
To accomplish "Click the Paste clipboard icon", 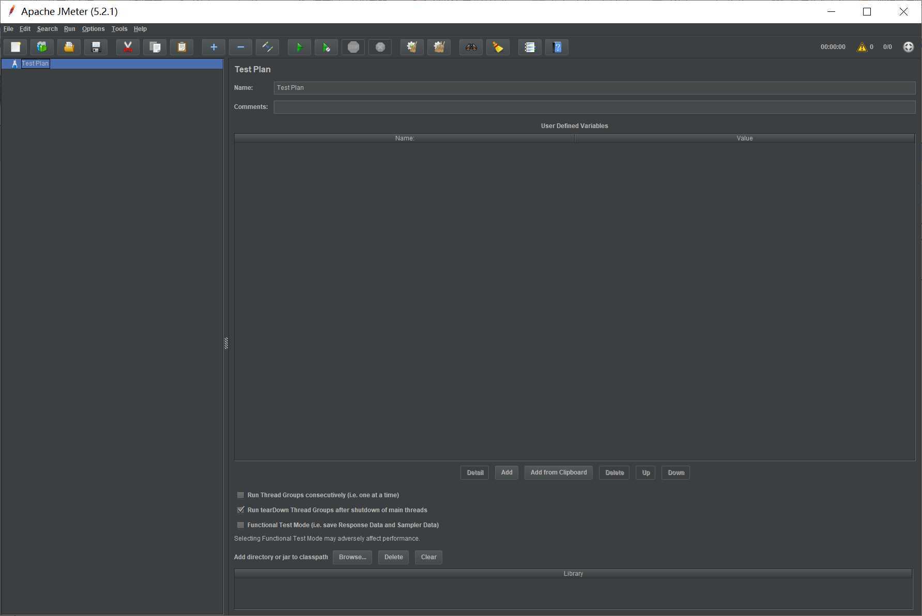I will (x=181, y=47).
